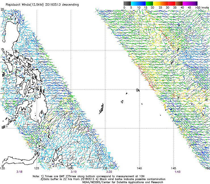
Task: Click the '15' latitude label on left axis
Action: 2,50
